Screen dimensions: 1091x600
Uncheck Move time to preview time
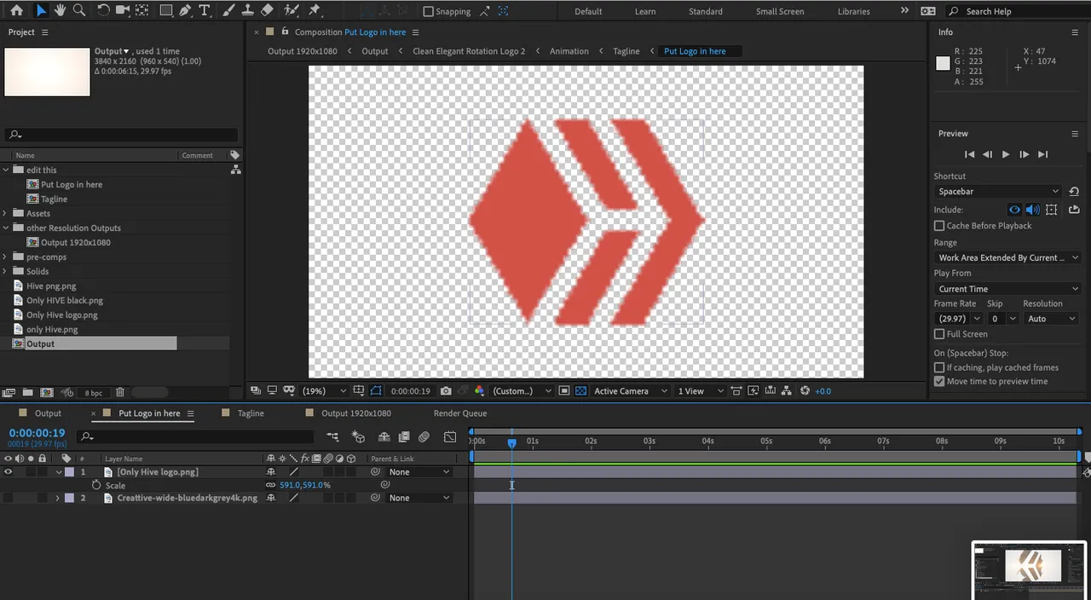coord(939,381)
